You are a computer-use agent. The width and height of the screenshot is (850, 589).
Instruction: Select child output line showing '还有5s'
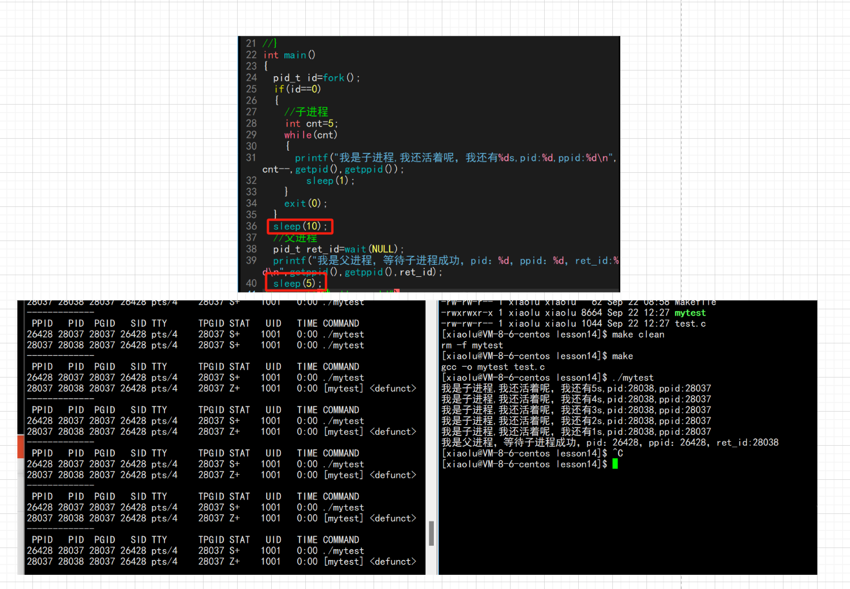[577, 388]
